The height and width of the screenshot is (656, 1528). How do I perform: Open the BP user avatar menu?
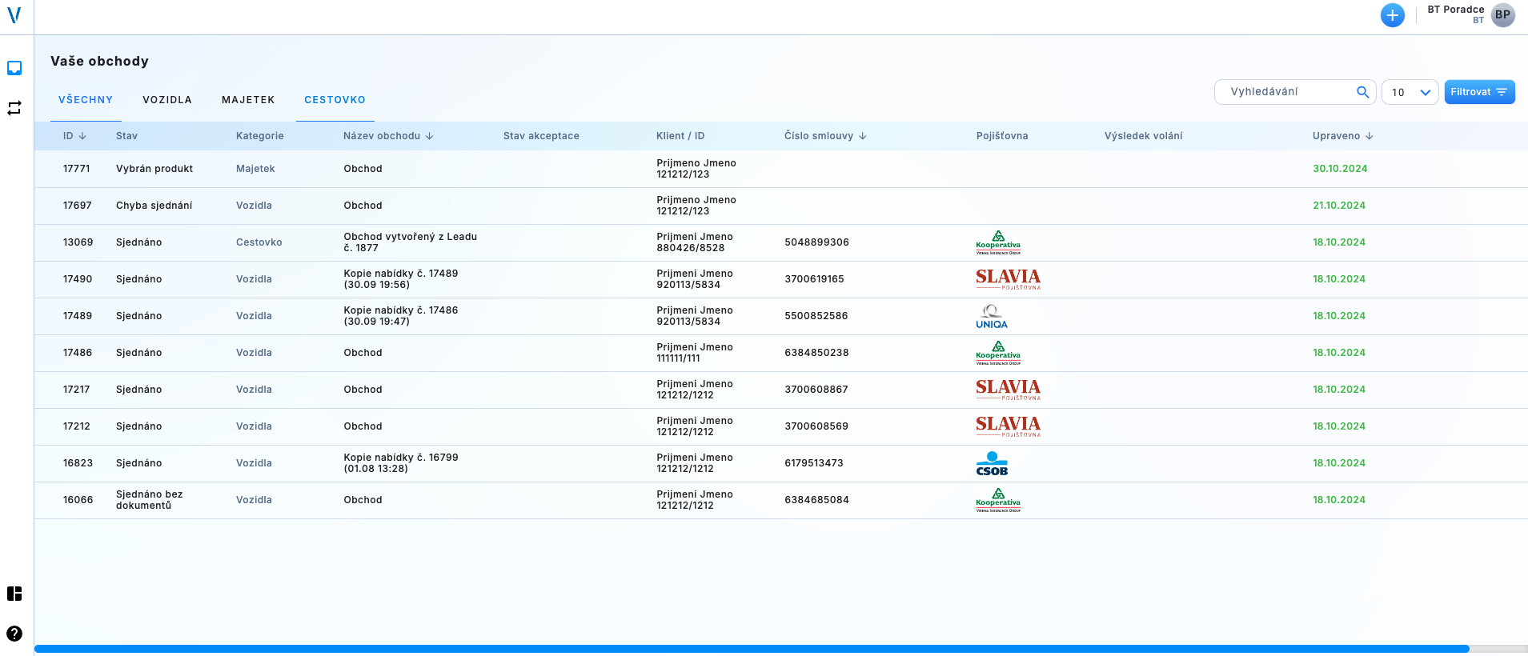(1502, 15)
